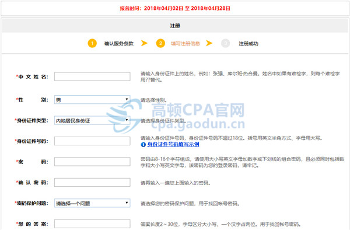350x230 pixels.
Task: Click the step 1 circle icon
Action: pyautogui.click(x=92, y=43)
